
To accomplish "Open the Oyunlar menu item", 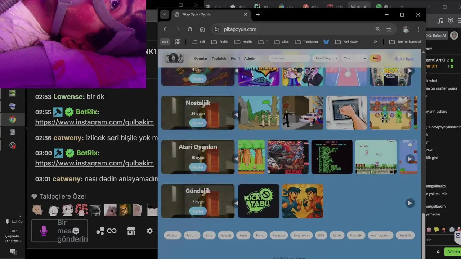I will 201,58.
